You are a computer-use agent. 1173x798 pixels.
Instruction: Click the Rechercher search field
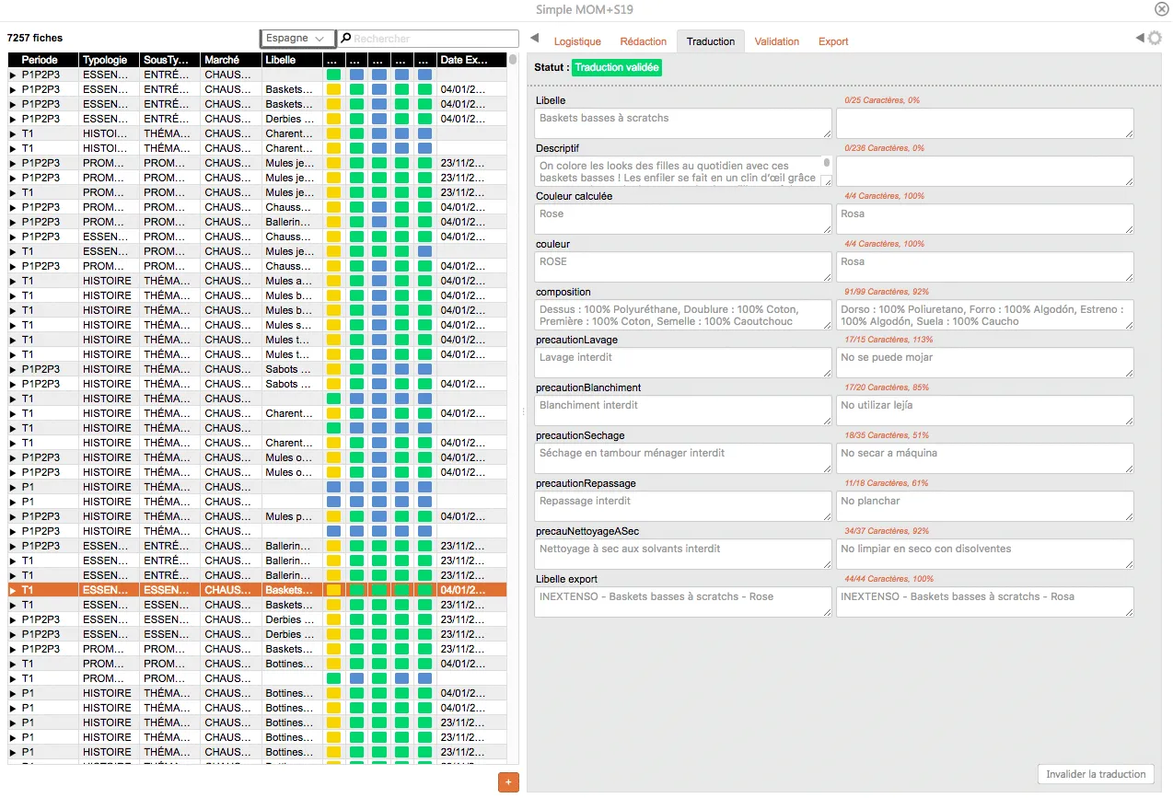click(x=433, y=39)
